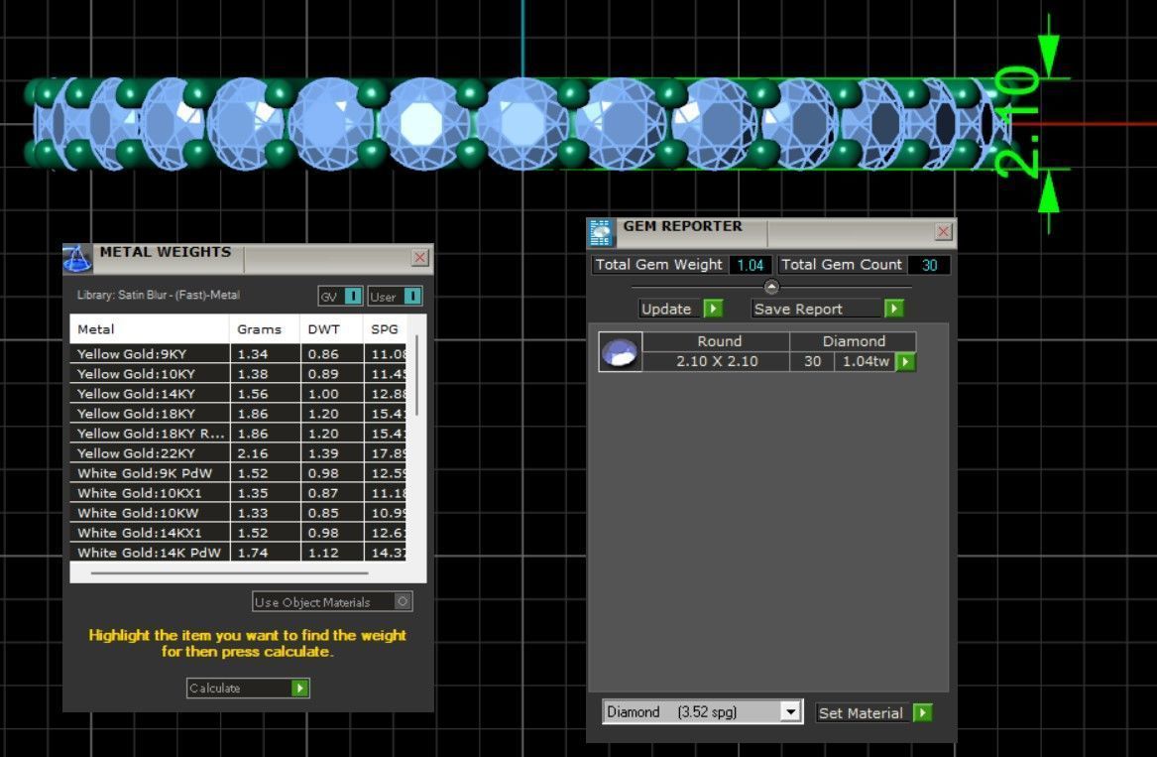Screen dimensions: 1157x757
Task: Click the Round shape header cell
Action: pyautogui.click(x=719, y=341)
